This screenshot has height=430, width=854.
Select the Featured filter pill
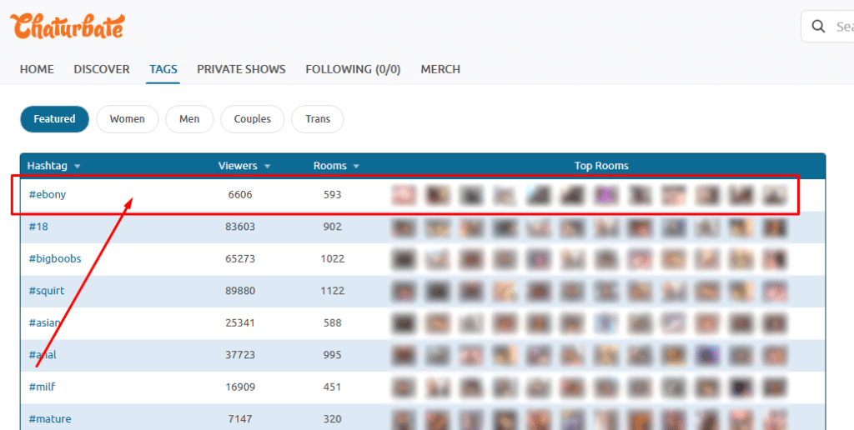[54, 118]
